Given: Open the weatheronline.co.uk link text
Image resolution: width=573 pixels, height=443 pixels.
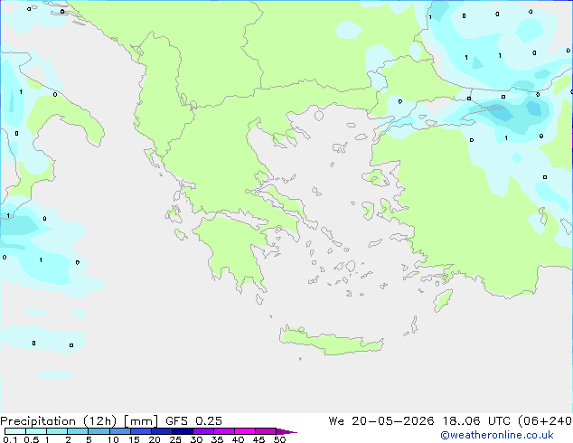Looking at the screenshot, I should coord(497,435).
